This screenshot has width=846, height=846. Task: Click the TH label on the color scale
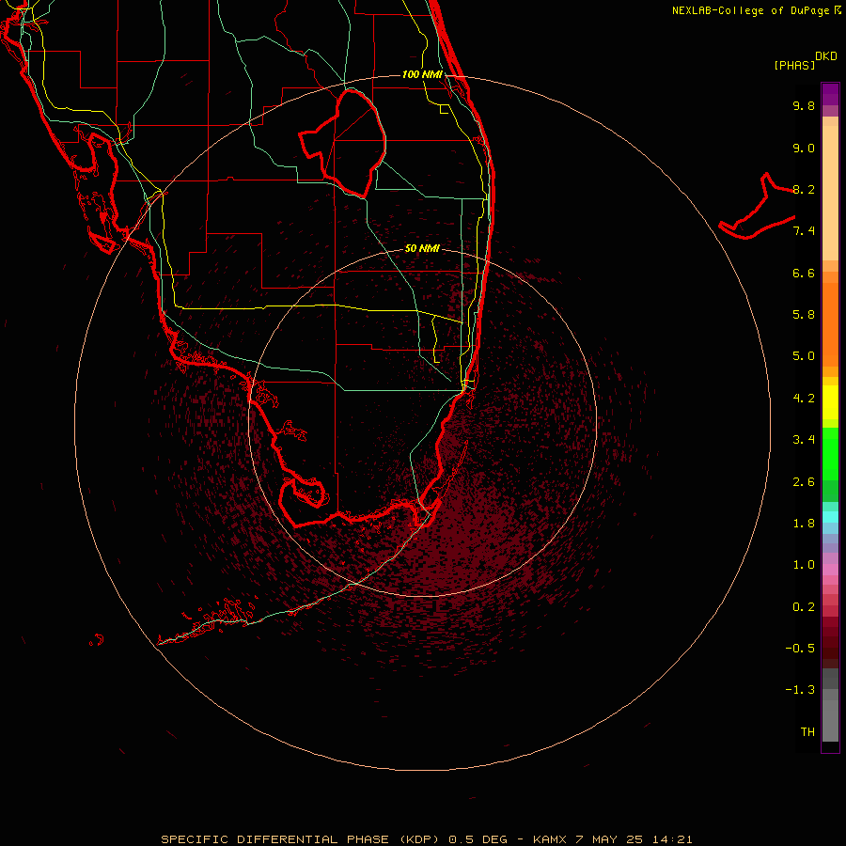tap(807, 732)
